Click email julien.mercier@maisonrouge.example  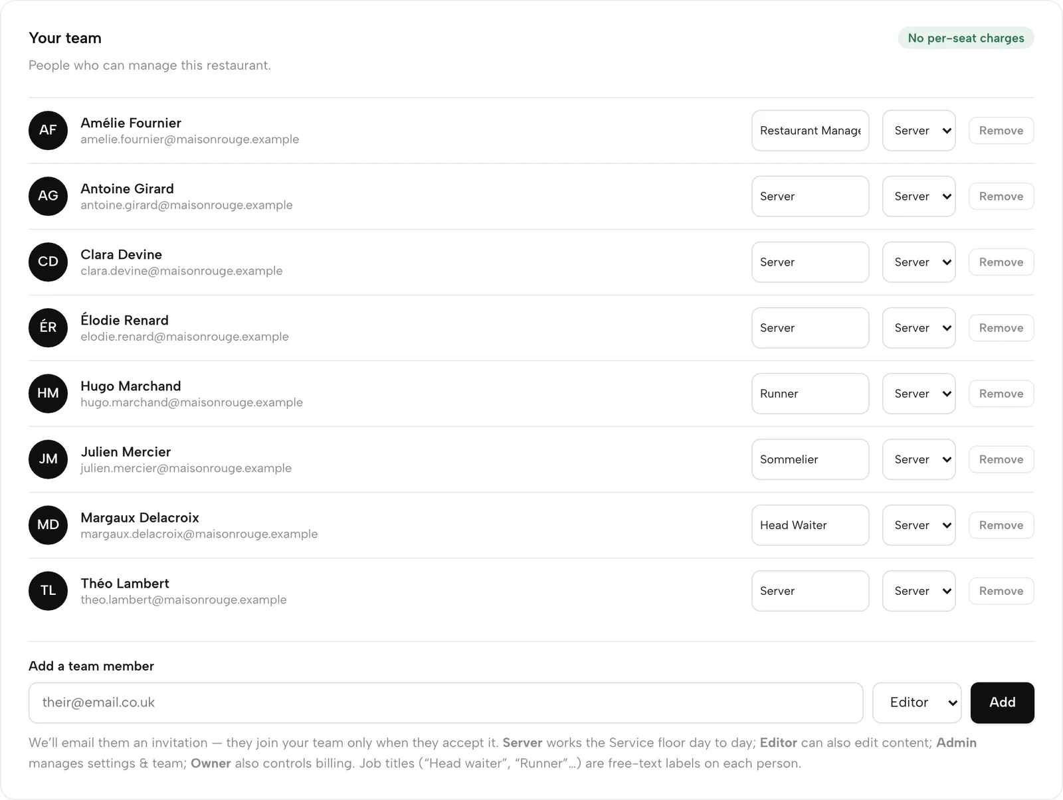tap(186, 468)
